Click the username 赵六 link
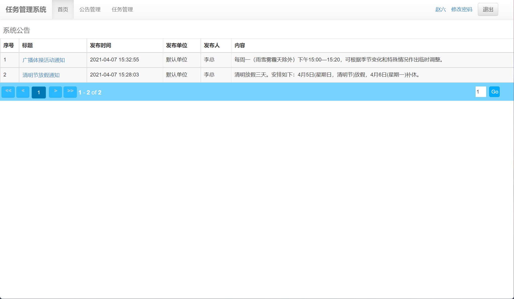The height and width of the screenshot is (299, 514). point(440,10)
